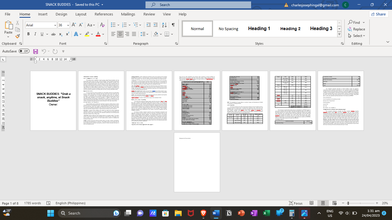Go to the References tab

[x=104, y=14]
